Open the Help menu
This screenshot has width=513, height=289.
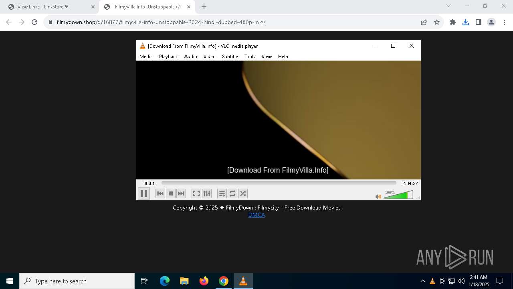283,57
